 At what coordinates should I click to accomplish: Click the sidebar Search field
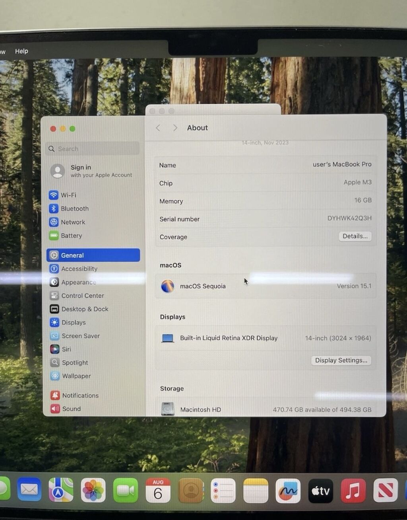click(92, 148)
